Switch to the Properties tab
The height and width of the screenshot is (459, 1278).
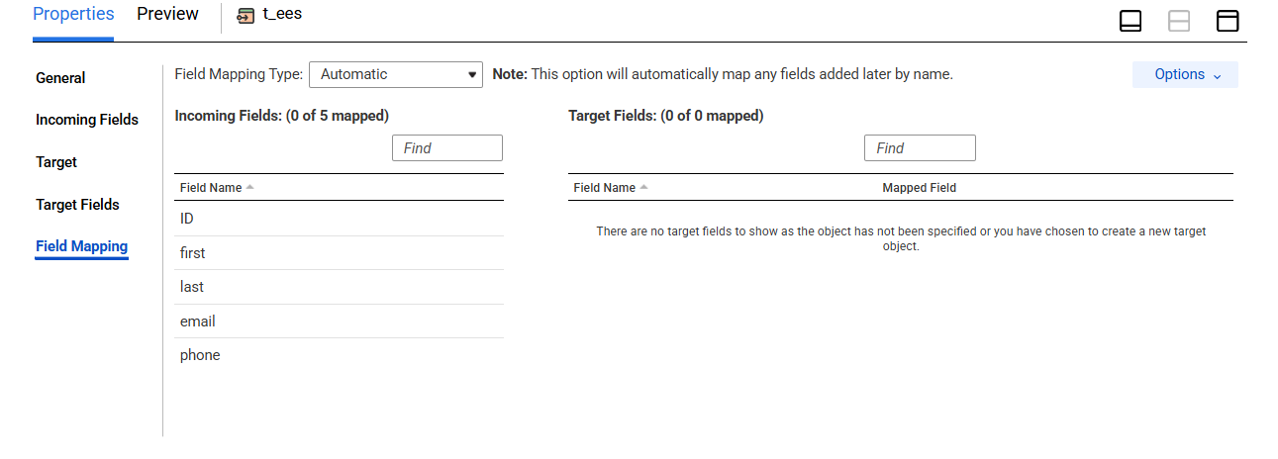click(x=73, y=15)
